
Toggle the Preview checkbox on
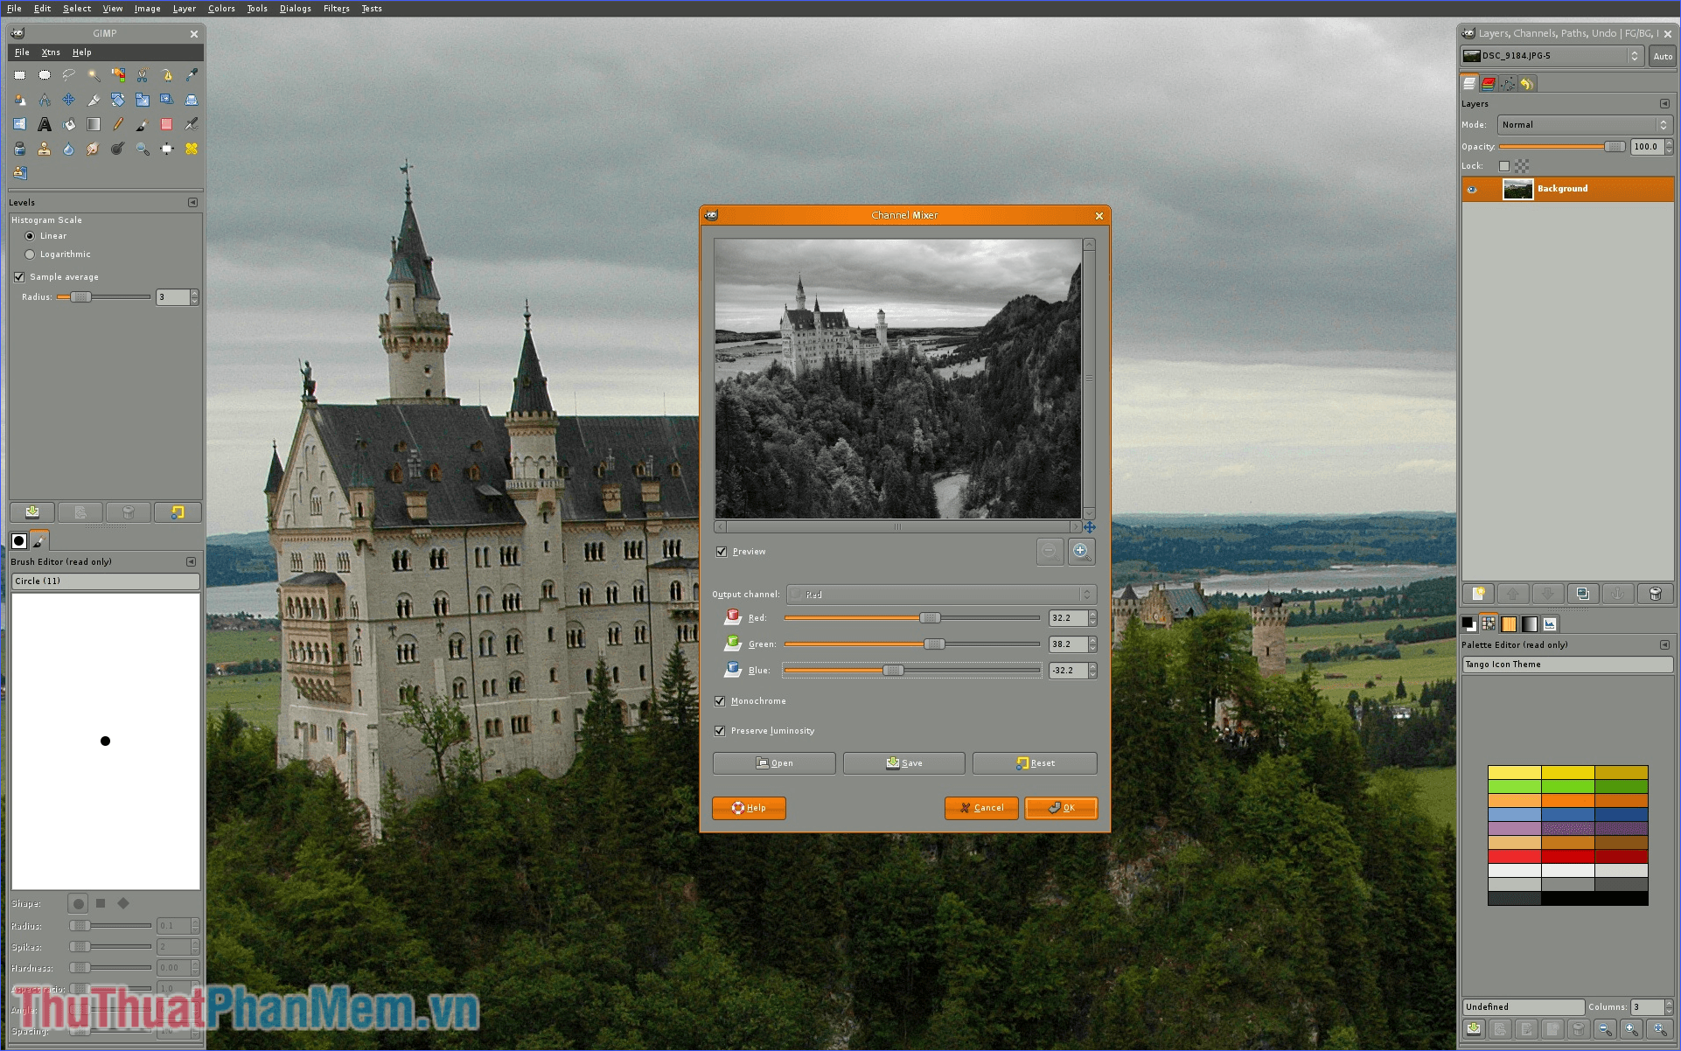click(x=722, y=551)
